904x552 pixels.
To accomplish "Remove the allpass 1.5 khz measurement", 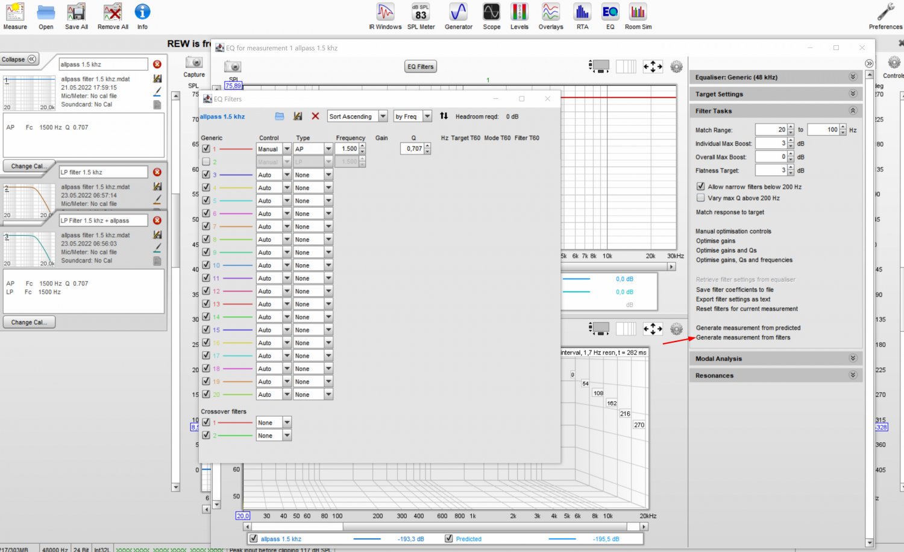I will [x=157, y=64].
